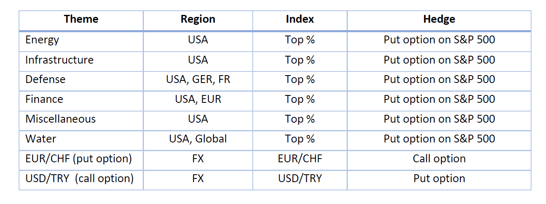
Task: Click the Index column header
Action: tap(299, 19)
